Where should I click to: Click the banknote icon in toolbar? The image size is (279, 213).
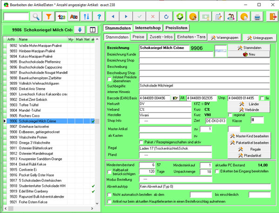point(206,17)
